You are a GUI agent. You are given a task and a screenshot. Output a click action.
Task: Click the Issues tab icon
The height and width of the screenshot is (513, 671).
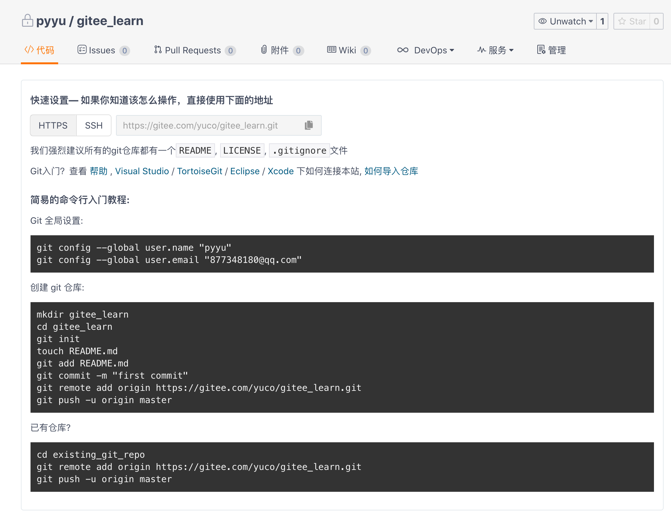(x=82, y=50)
